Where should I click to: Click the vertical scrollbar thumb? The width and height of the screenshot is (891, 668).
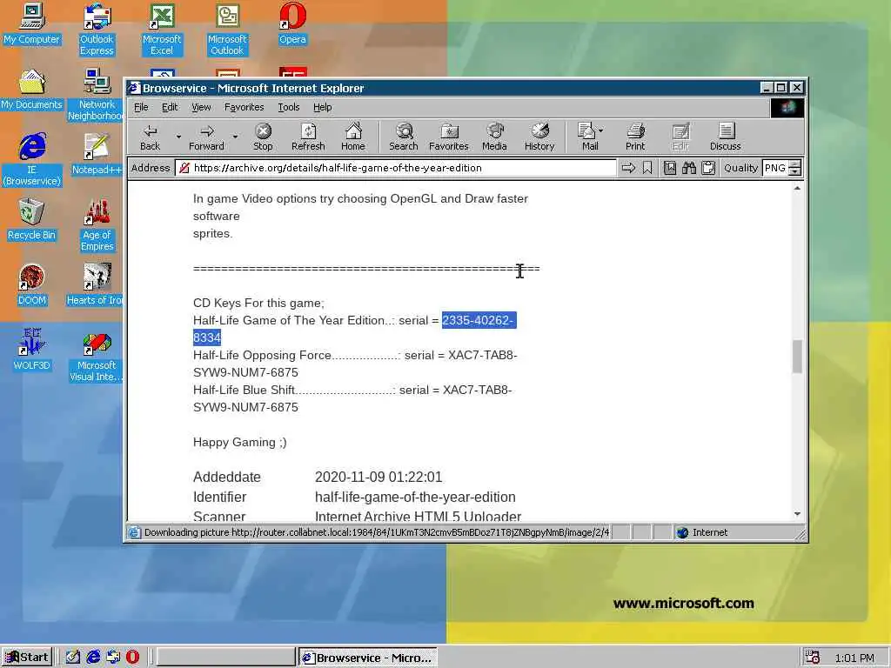coord(797,356)
